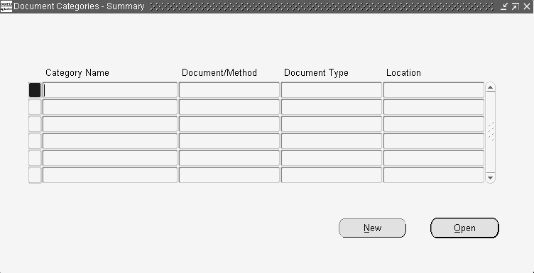Click the Location column header
The height and width of the screenshot is (273, 534).
[403, 73]
